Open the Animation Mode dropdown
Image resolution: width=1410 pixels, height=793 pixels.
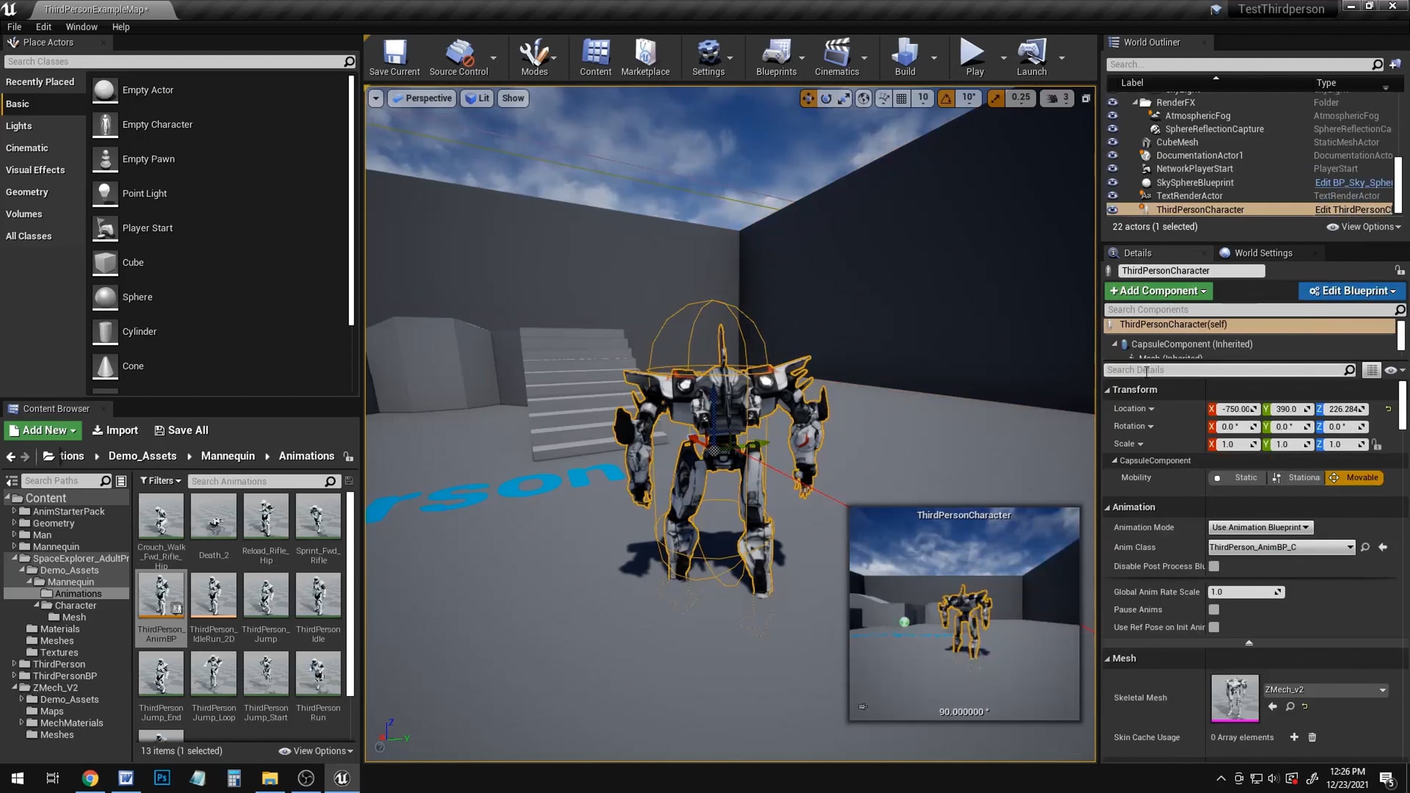[x=1260, y=527]
